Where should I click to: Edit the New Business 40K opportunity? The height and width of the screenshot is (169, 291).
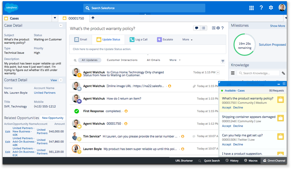point(8,132)
